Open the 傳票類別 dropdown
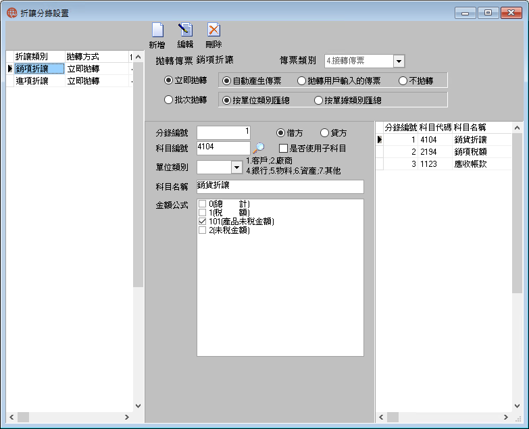The image size is (529, 429). [399, 61]
